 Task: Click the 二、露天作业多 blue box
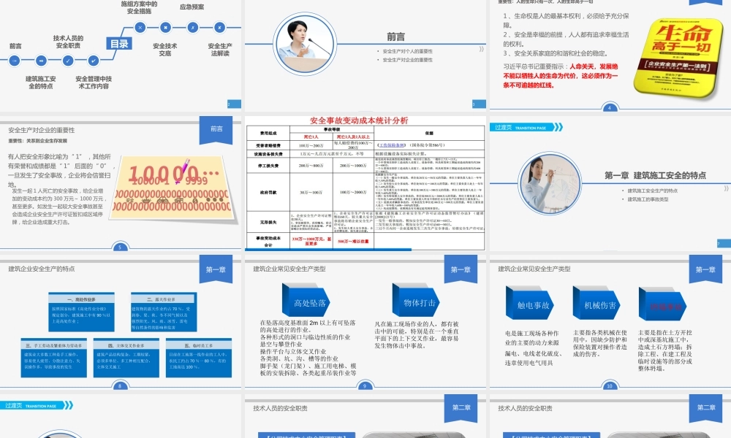point(164,312)
